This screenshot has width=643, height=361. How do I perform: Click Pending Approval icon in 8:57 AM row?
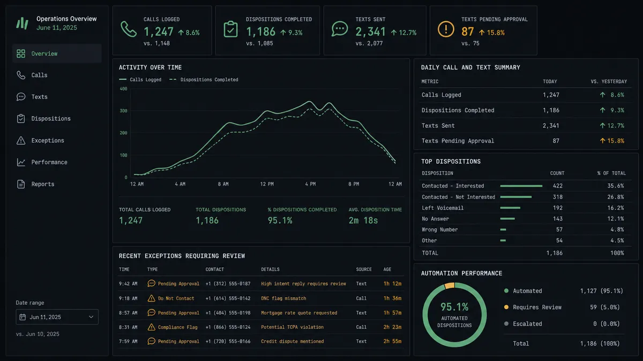click(151, 313)
